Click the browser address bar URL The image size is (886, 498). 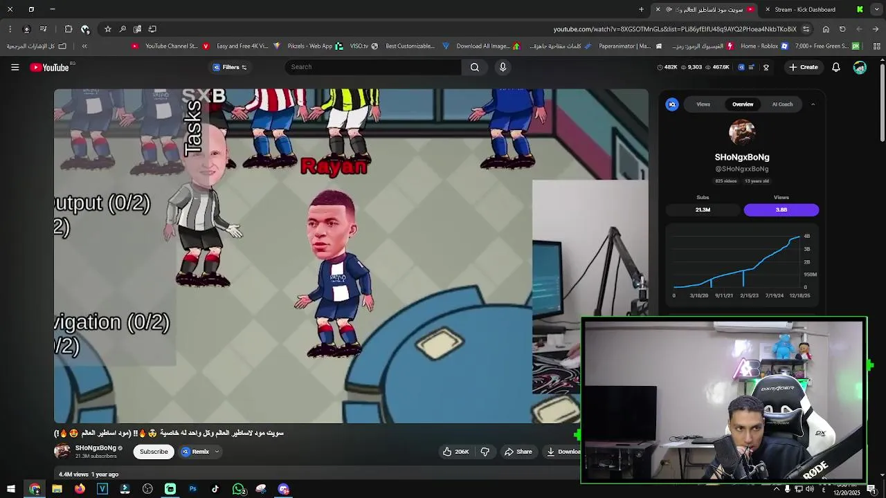click(675, 29)
